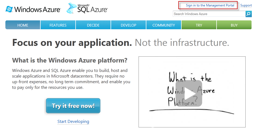Viewport: 258px width, 132px height.
Task: Open the FEATURES navigation tab
Action: [x=58, y=25]
